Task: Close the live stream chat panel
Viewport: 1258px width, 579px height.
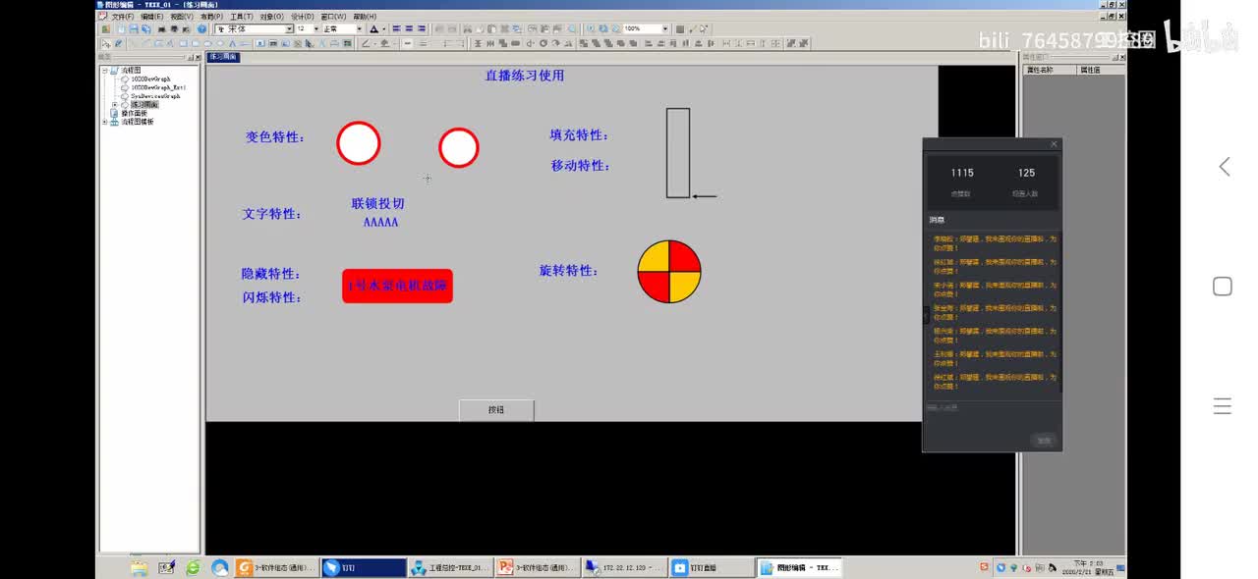Action: click(1054, 144)
